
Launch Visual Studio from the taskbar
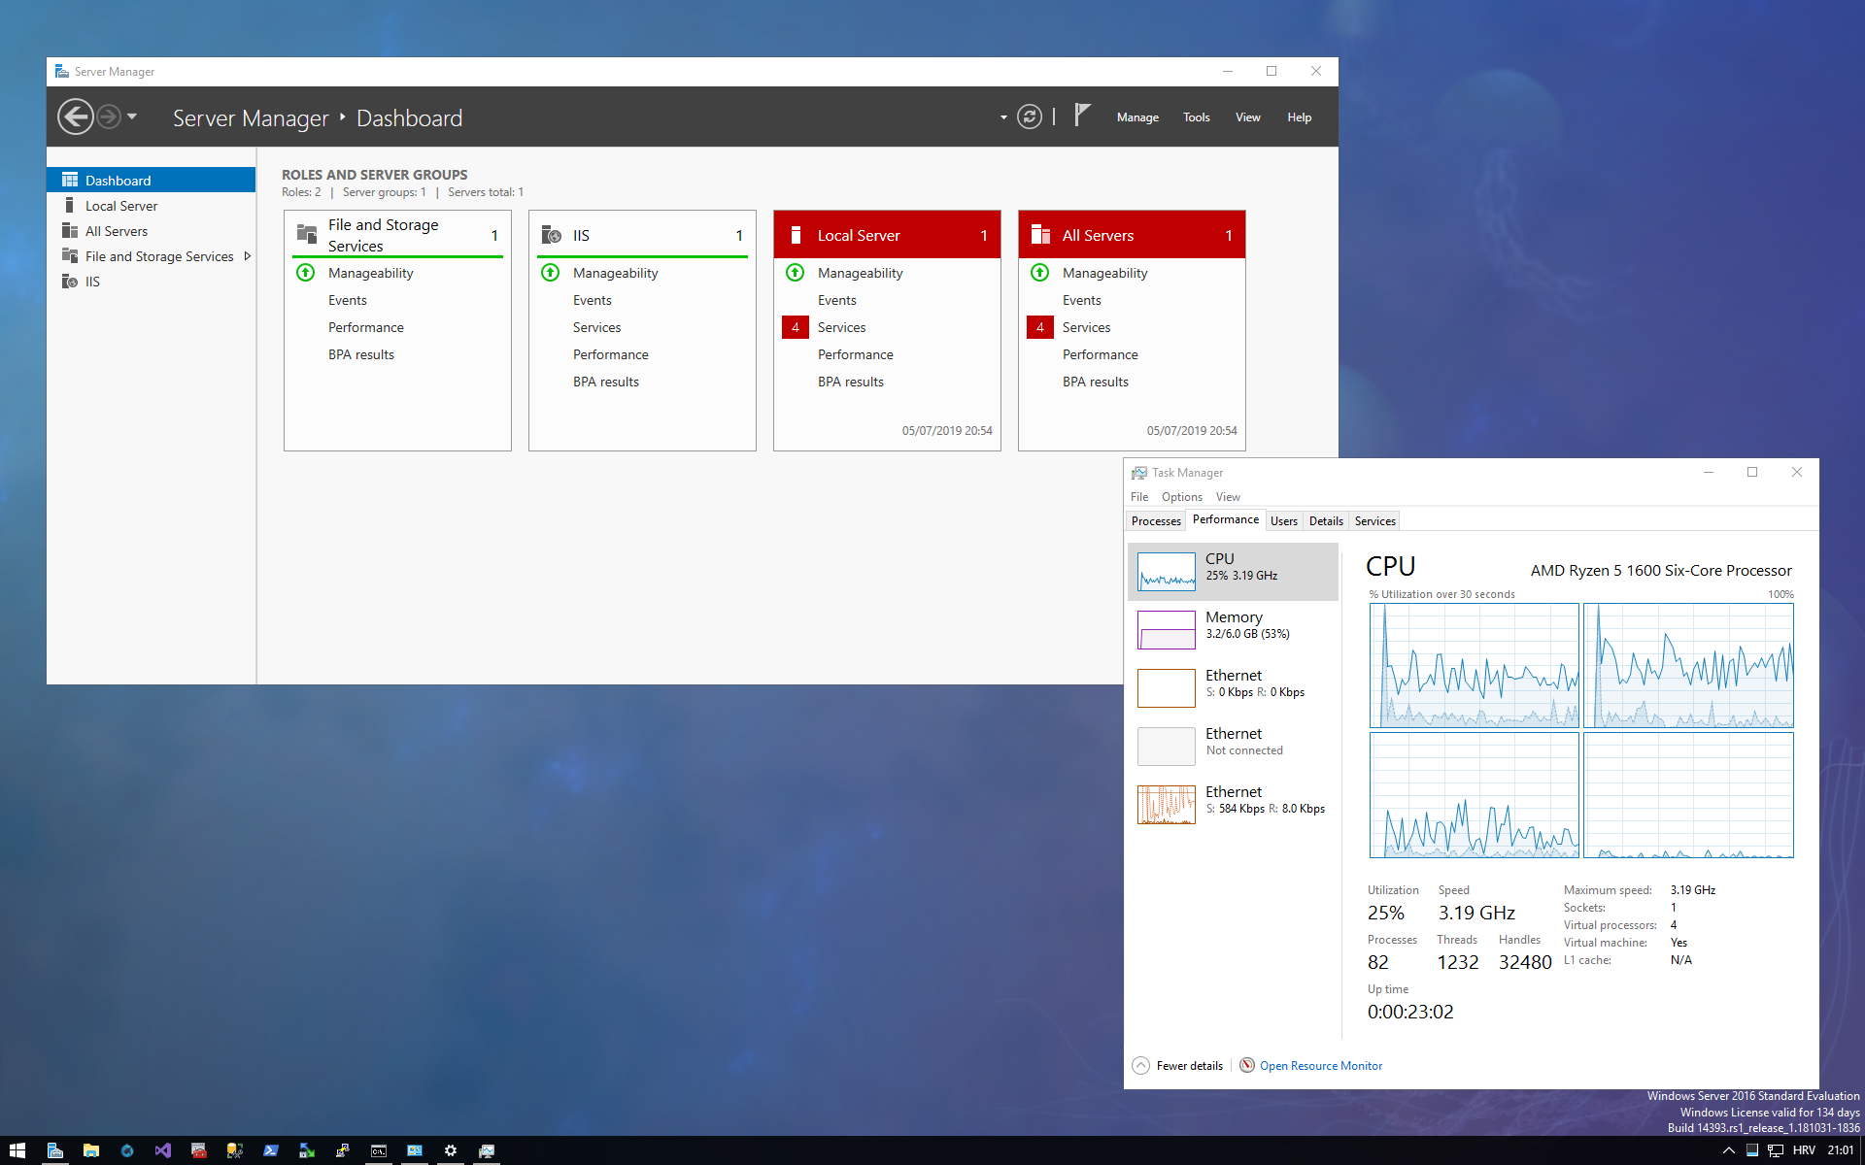point(163,1150)
